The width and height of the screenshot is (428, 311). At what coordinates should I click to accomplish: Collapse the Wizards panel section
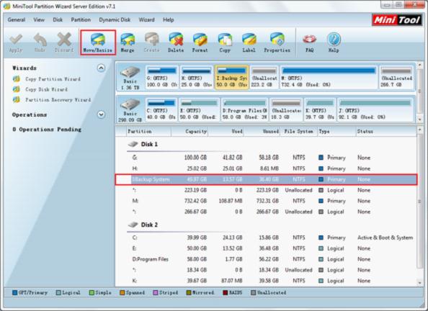(101, 68)
